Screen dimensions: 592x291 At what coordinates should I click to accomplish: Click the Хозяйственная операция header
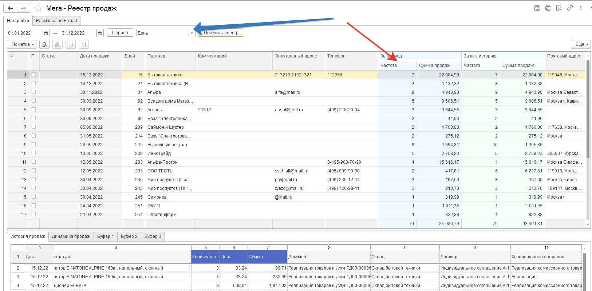coord(546,257)
